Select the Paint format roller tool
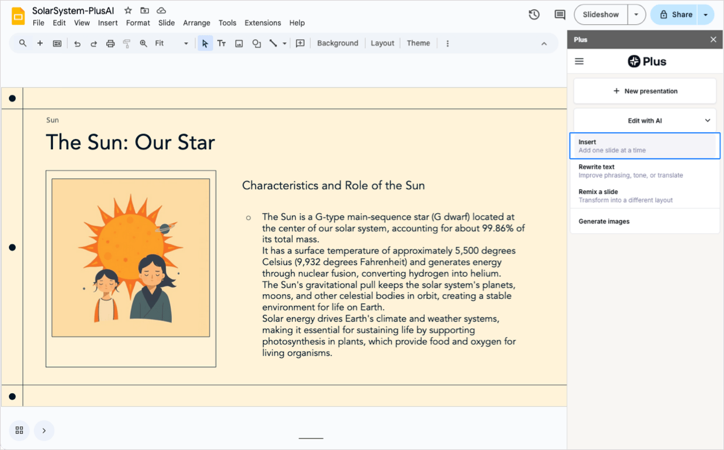Viewport: 724px width, 450px height. (127, 43)
